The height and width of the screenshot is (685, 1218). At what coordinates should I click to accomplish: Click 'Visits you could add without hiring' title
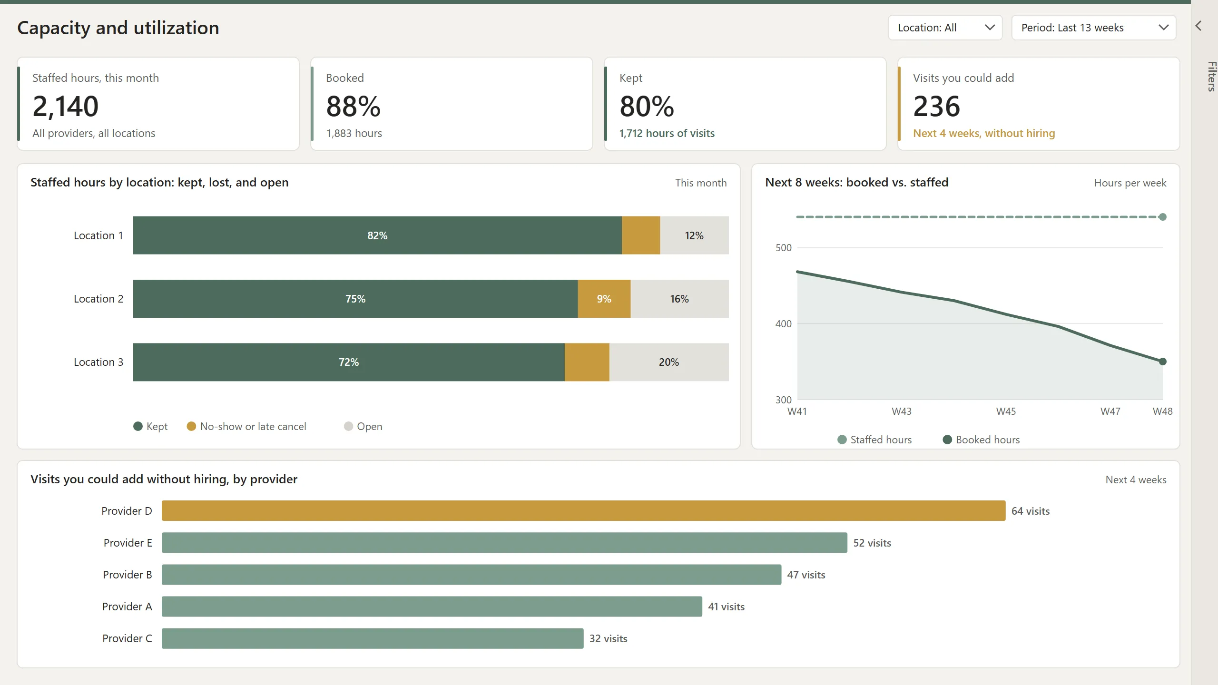pyautogui.click(x=164, y=479)
